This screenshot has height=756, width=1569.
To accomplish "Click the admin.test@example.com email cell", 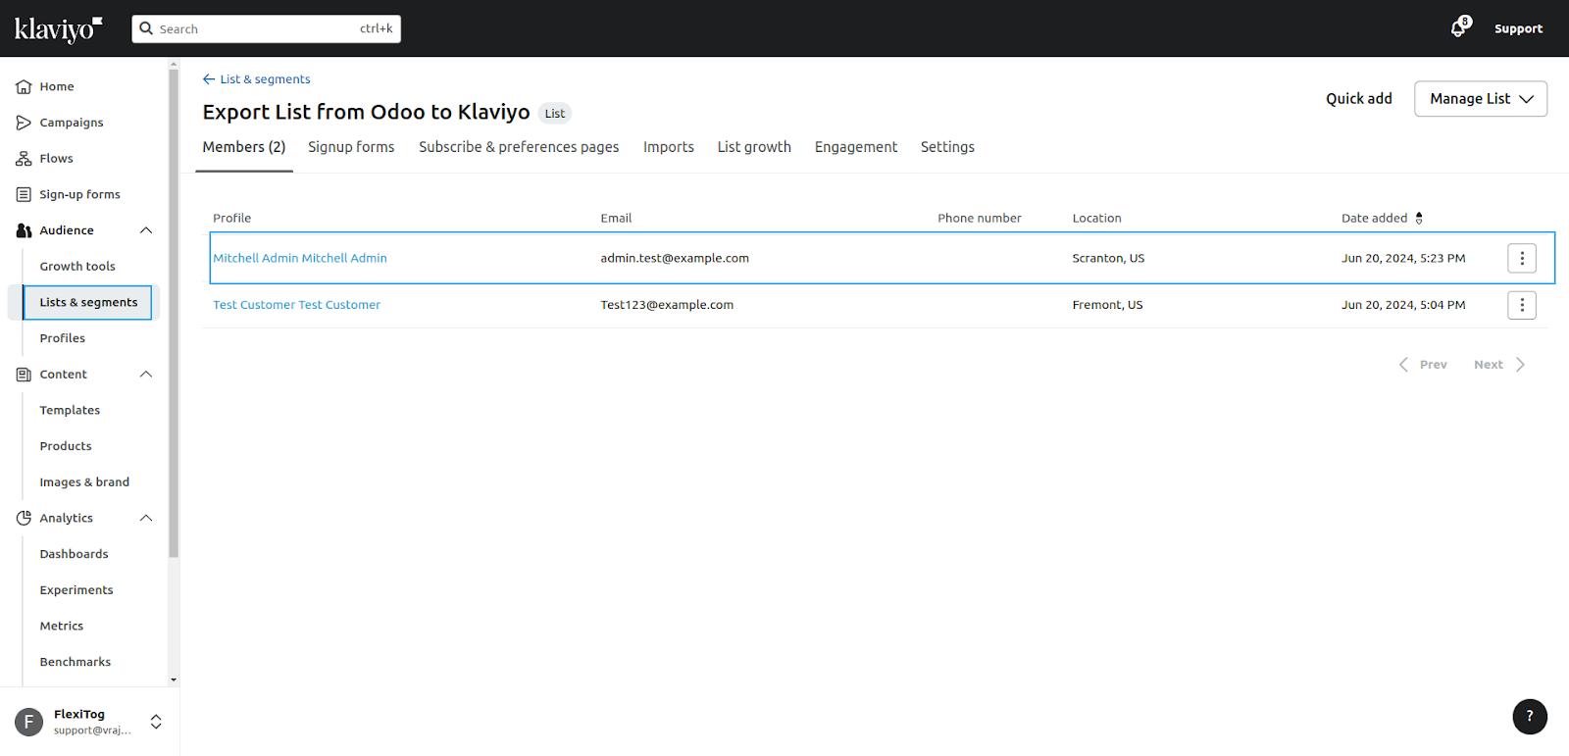I will tap(675, 258).
